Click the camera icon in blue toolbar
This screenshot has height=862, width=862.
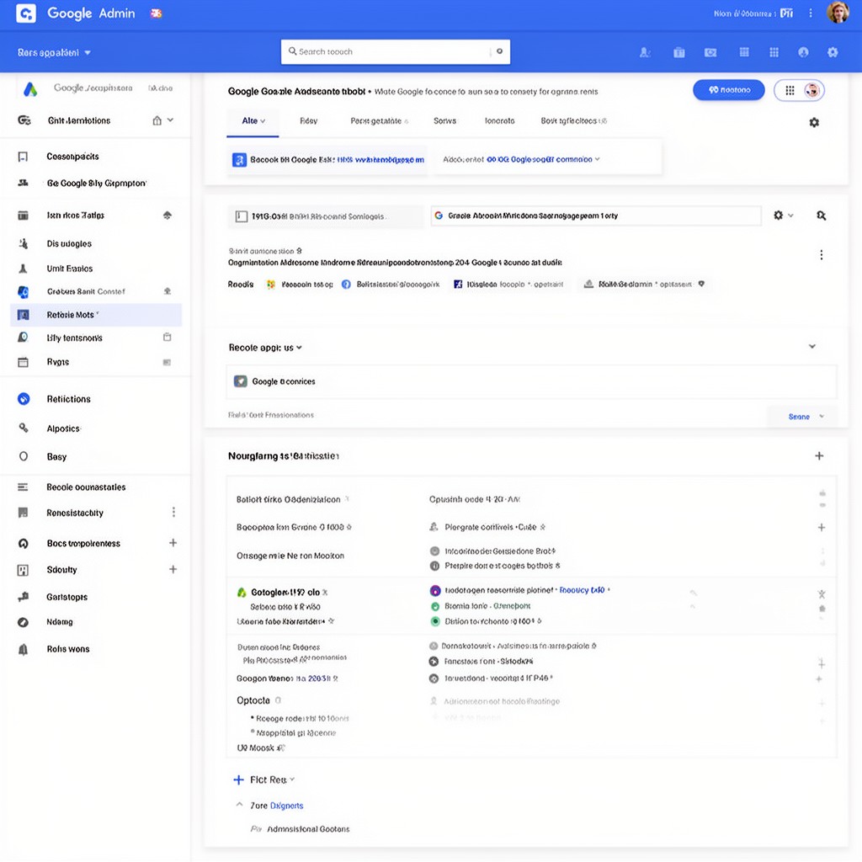[x=710, y=52]
